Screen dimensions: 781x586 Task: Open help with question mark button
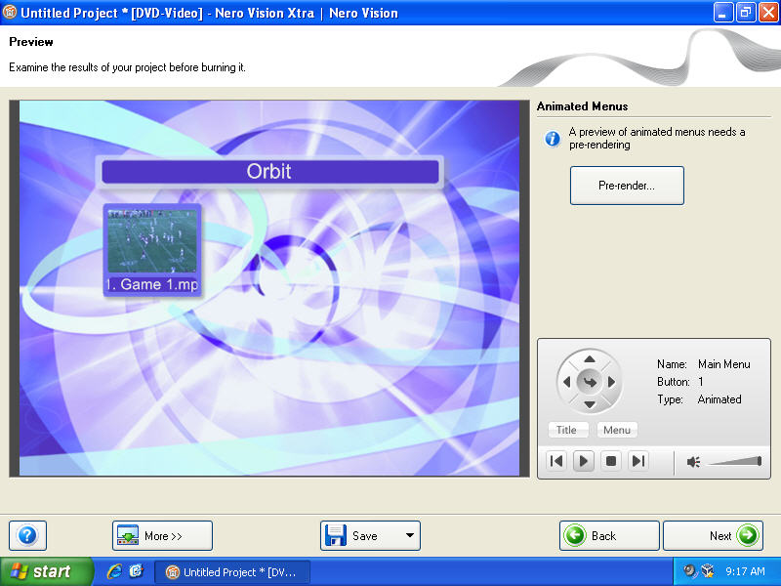27,535
